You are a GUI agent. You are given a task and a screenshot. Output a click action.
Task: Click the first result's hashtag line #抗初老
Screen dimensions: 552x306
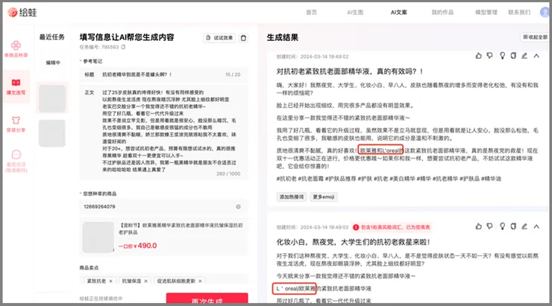tap(389, 179)
